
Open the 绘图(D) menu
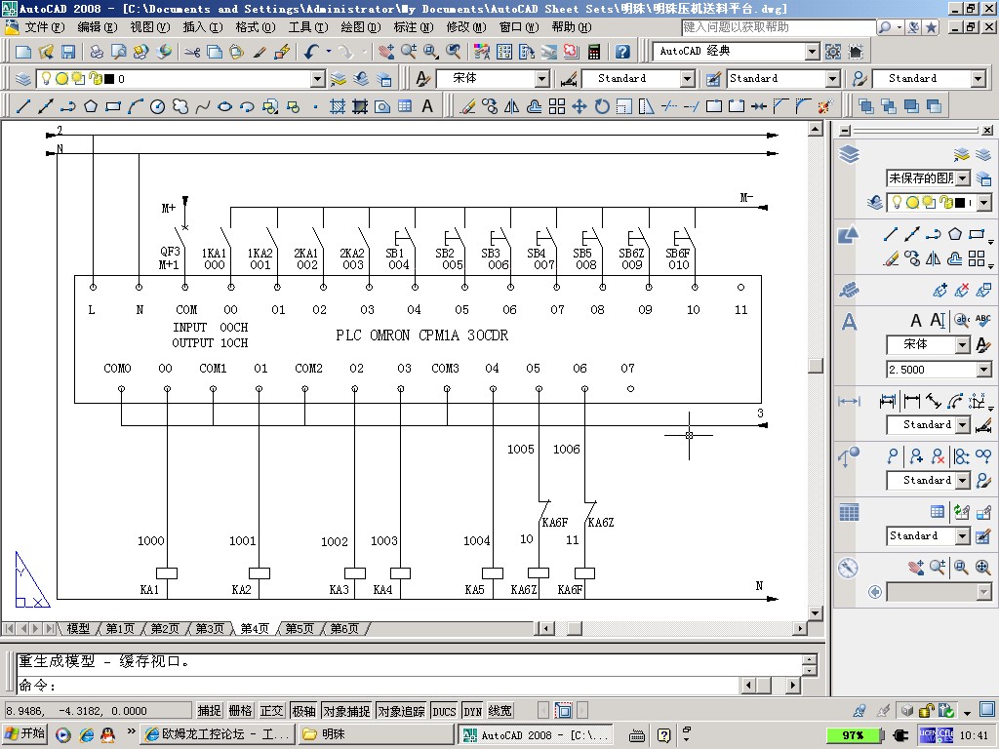[x=360, y=27]
